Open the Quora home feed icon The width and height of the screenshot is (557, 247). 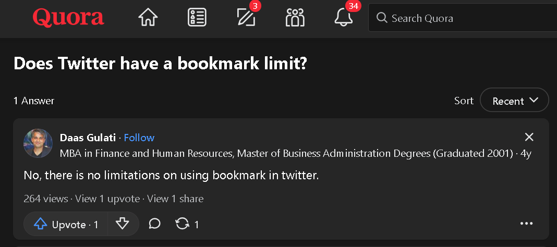pos(148,17)
